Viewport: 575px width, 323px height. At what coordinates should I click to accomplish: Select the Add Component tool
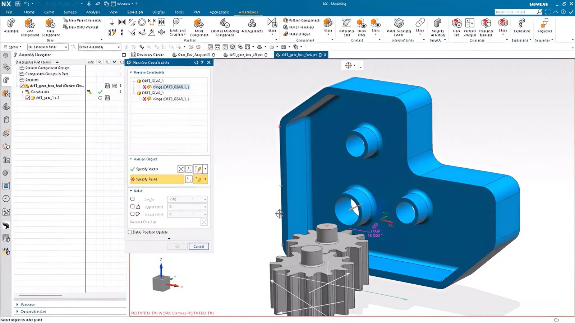[30, 25]
